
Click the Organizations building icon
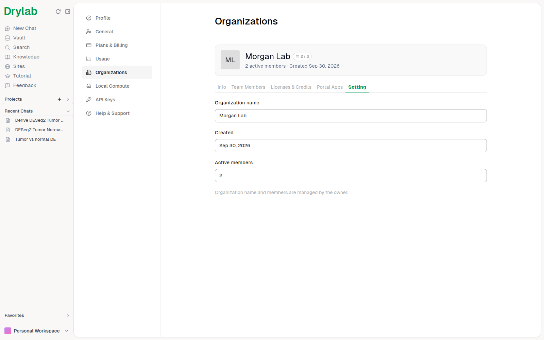coord(89,72)
